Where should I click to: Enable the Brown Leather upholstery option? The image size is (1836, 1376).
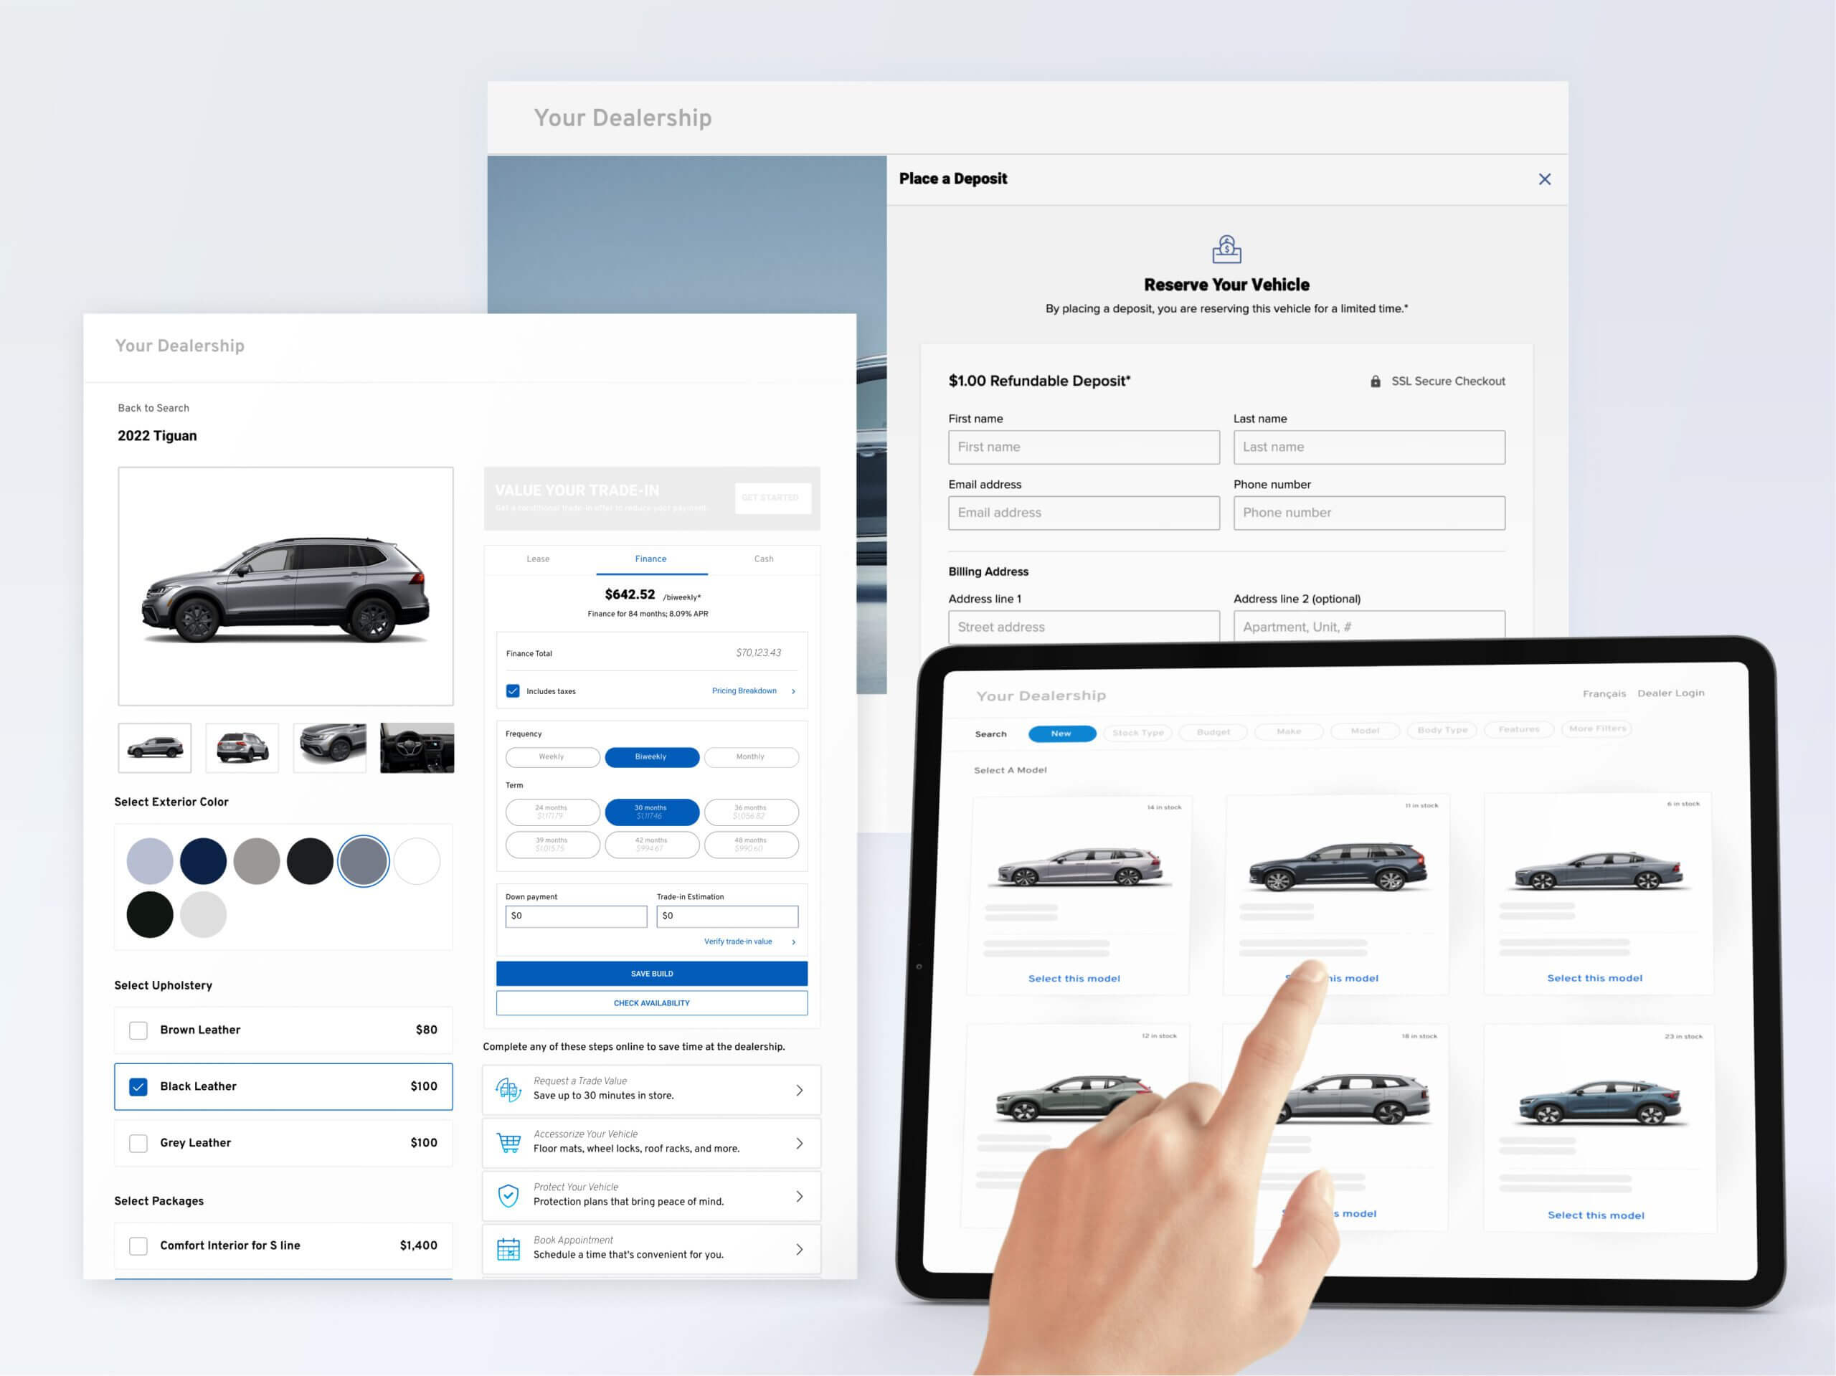(x=141, y=1029)
